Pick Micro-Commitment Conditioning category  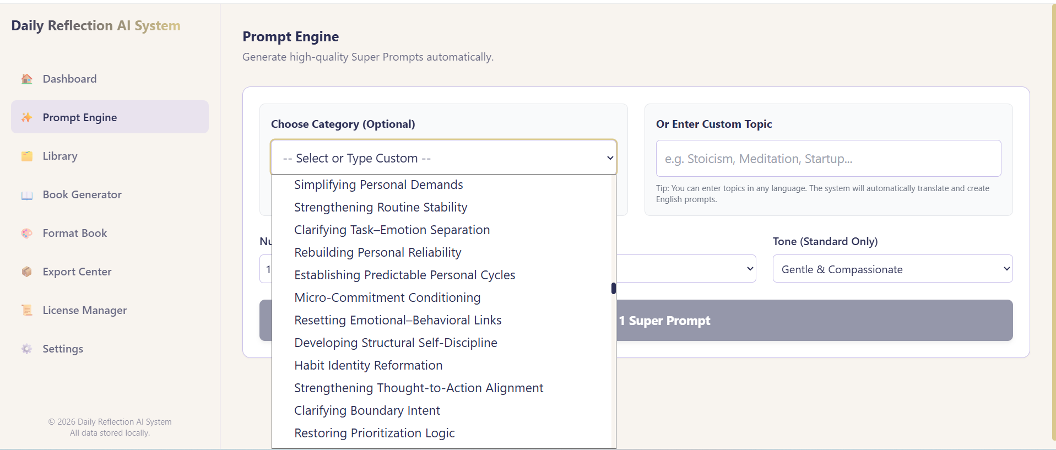pyautogui.click(x=387, y=297)
